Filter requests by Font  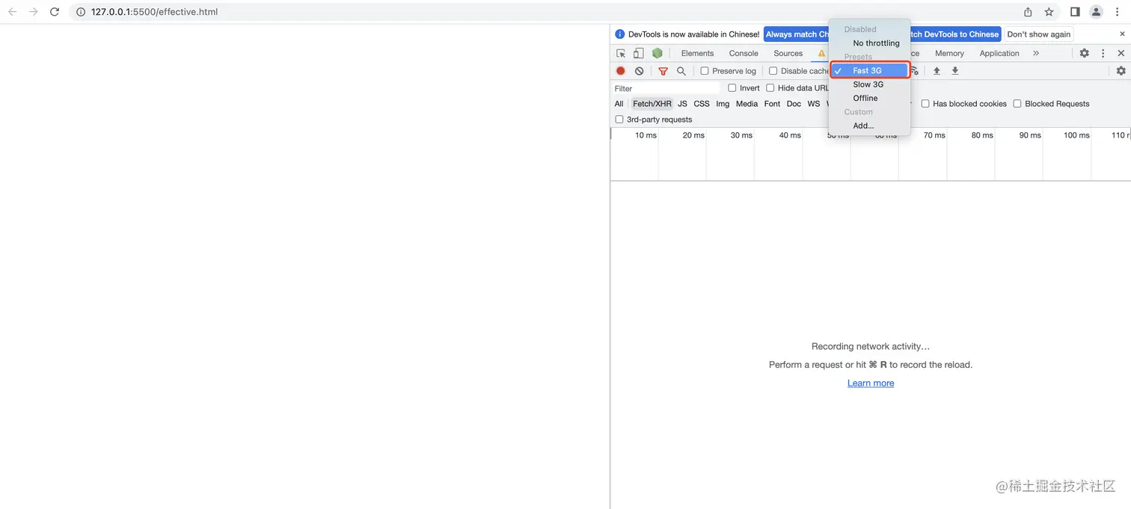pyautogui.click(x=772, y=104)
